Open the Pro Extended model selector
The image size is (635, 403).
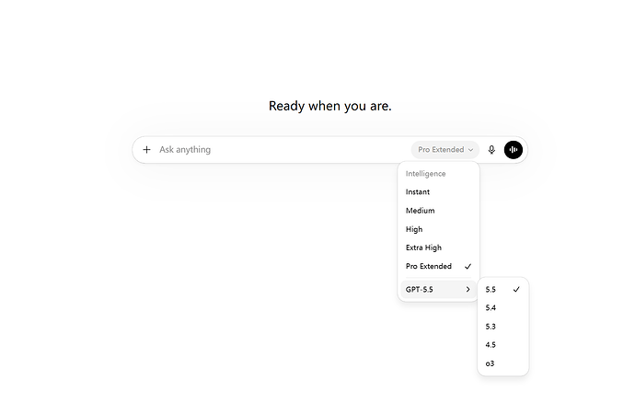point(445,150)
